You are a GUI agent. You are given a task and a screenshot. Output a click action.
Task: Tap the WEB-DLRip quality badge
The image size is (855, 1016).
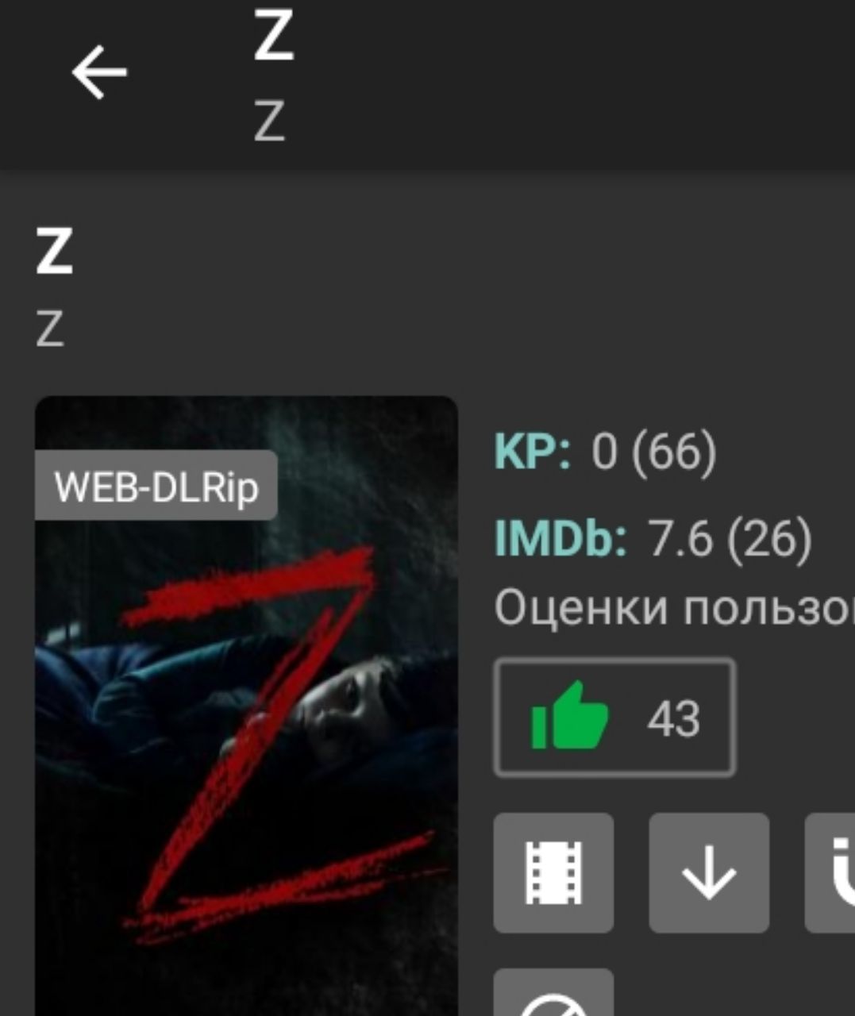point(156,486)
